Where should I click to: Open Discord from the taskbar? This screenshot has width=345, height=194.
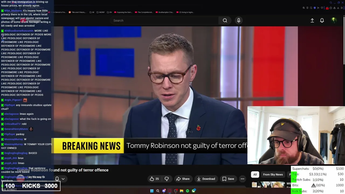(164, 191)
